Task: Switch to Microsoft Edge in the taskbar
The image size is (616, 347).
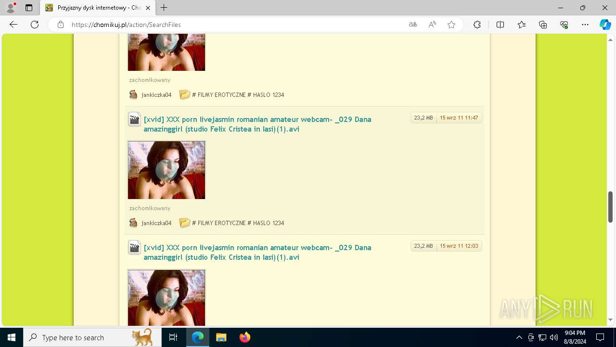Action: click(198, 337)
